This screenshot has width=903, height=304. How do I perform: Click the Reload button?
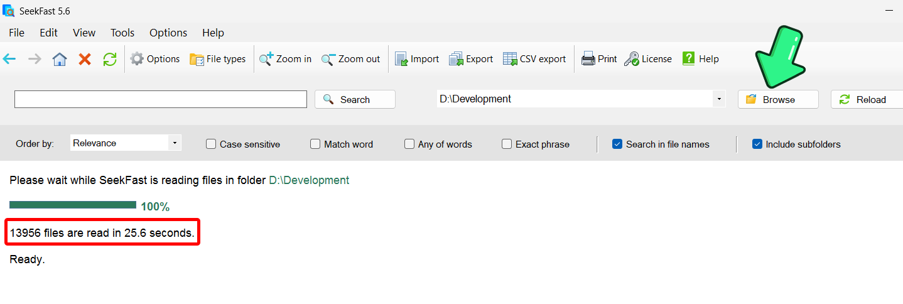[x=867, y=99]
